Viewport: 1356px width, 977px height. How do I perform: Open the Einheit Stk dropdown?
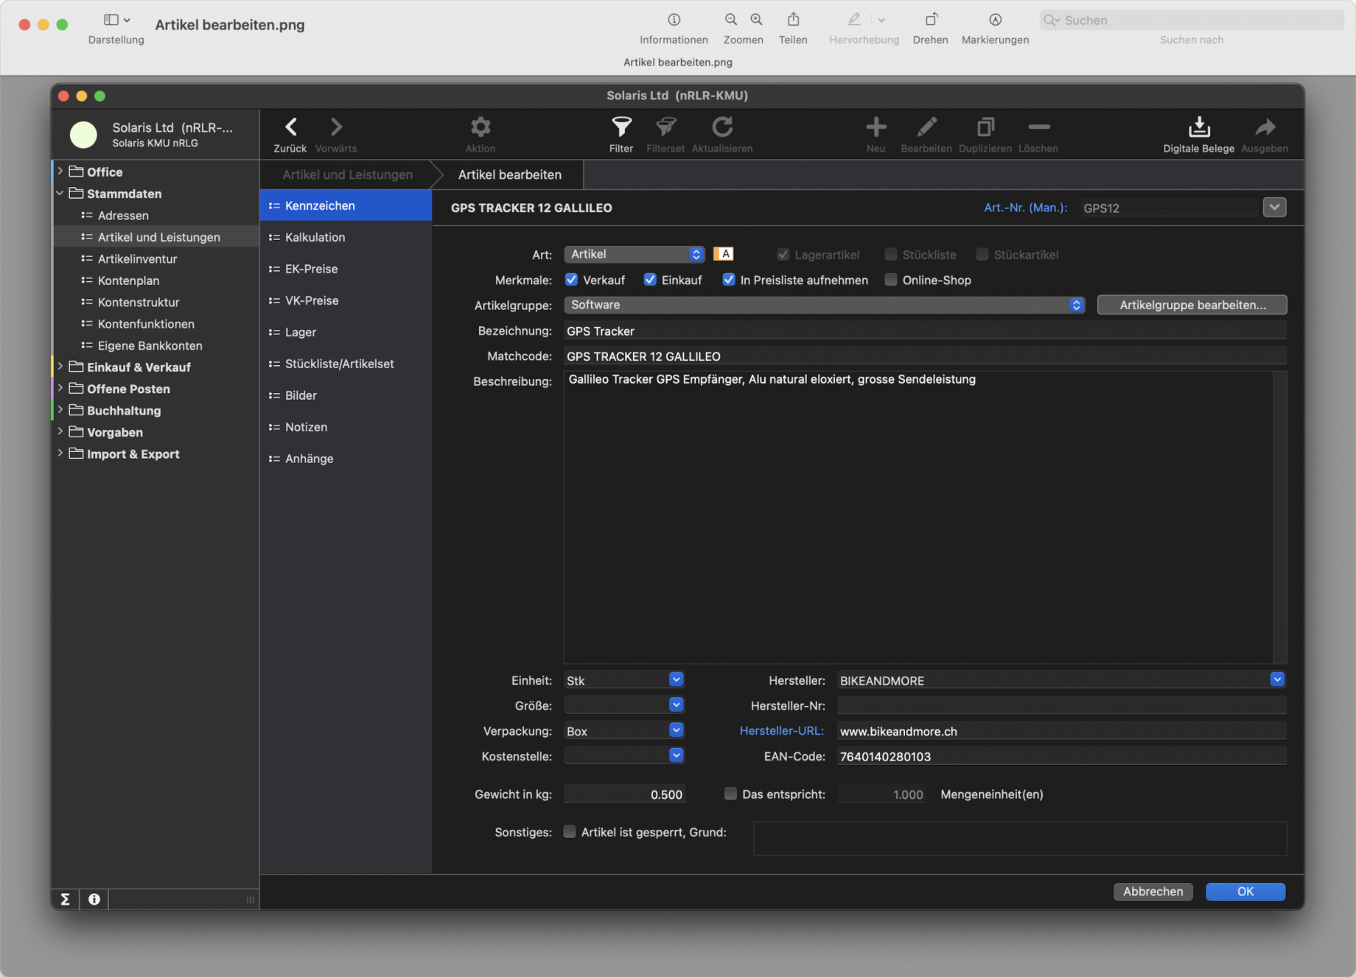623,680
